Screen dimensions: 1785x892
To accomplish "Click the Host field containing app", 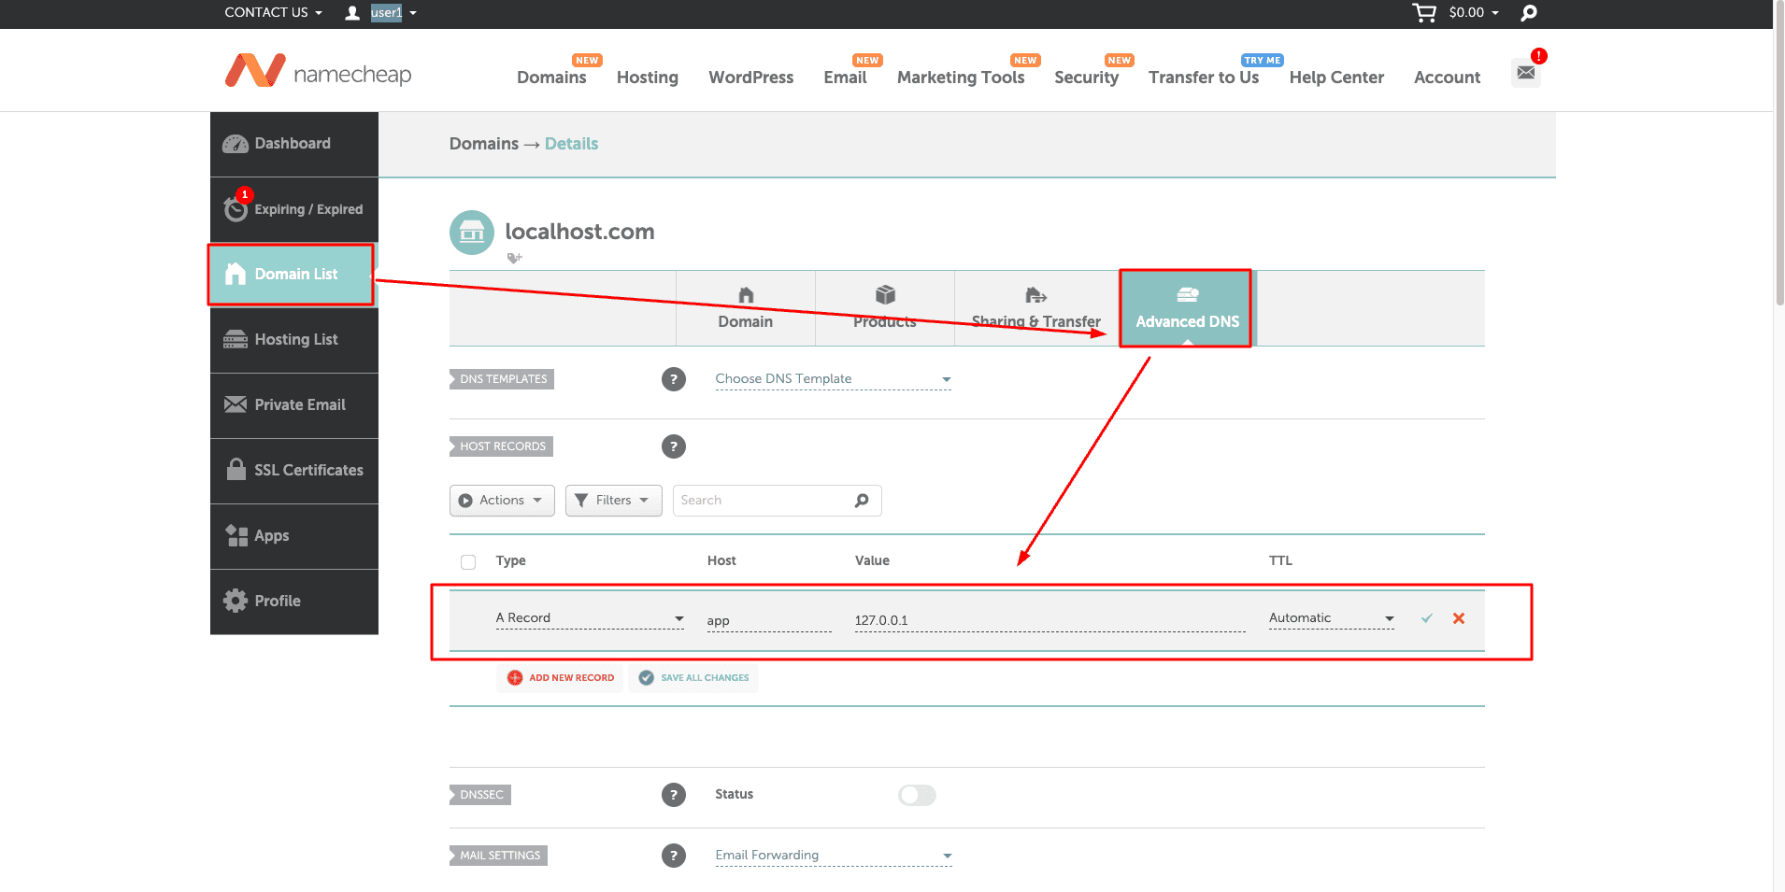I will point(769,621).
